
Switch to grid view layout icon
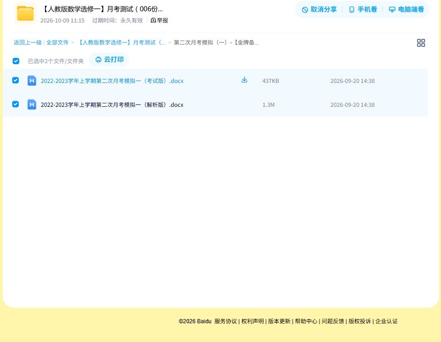point(421,43)
